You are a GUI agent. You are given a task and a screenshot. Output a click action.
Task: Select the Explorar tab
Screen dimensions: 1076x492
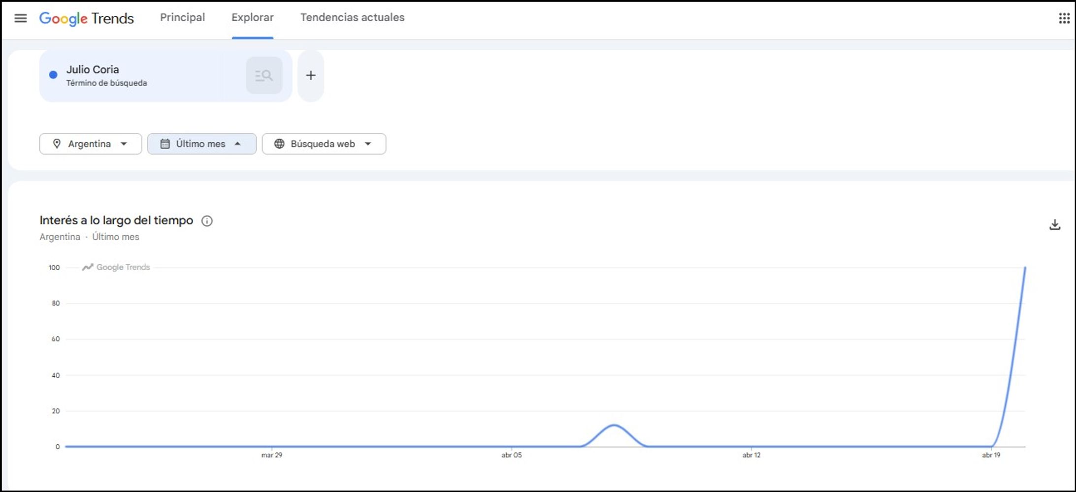(x=252, y=17)
